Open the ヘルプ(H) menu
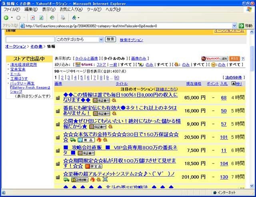This screenshot has width=256, height=197. [113, 10]
